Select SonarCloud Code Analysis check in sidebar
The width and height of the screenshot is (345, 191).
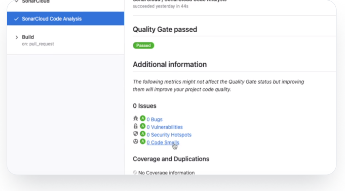pos(66,19)
